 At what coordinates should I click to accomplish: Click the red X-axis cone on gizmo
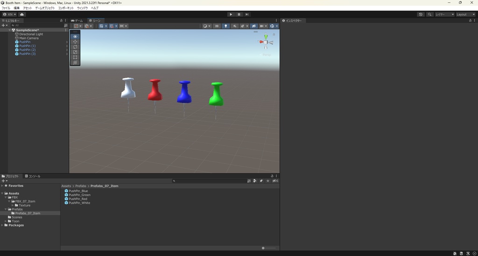(x=261, y=42)
